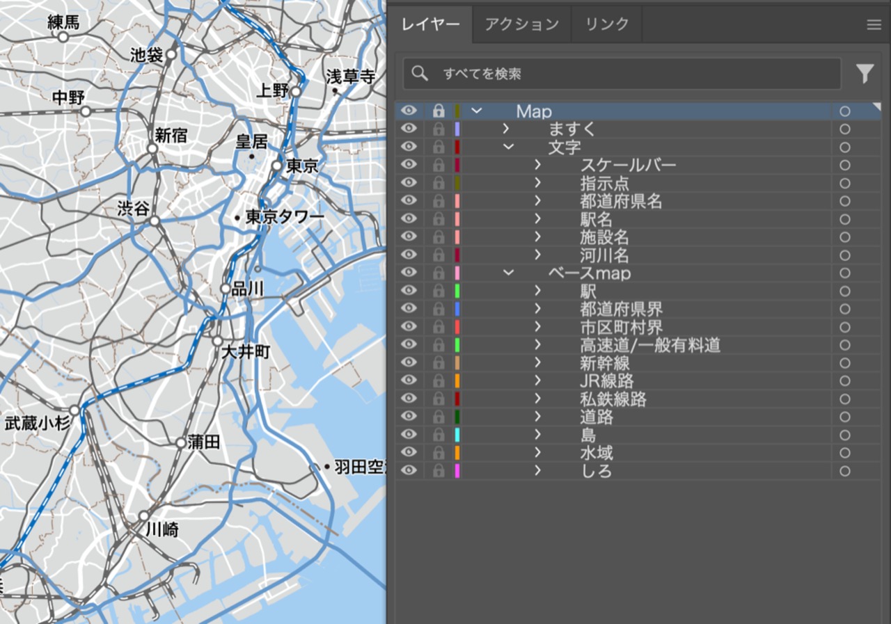Expand the ますく layer

506,129
